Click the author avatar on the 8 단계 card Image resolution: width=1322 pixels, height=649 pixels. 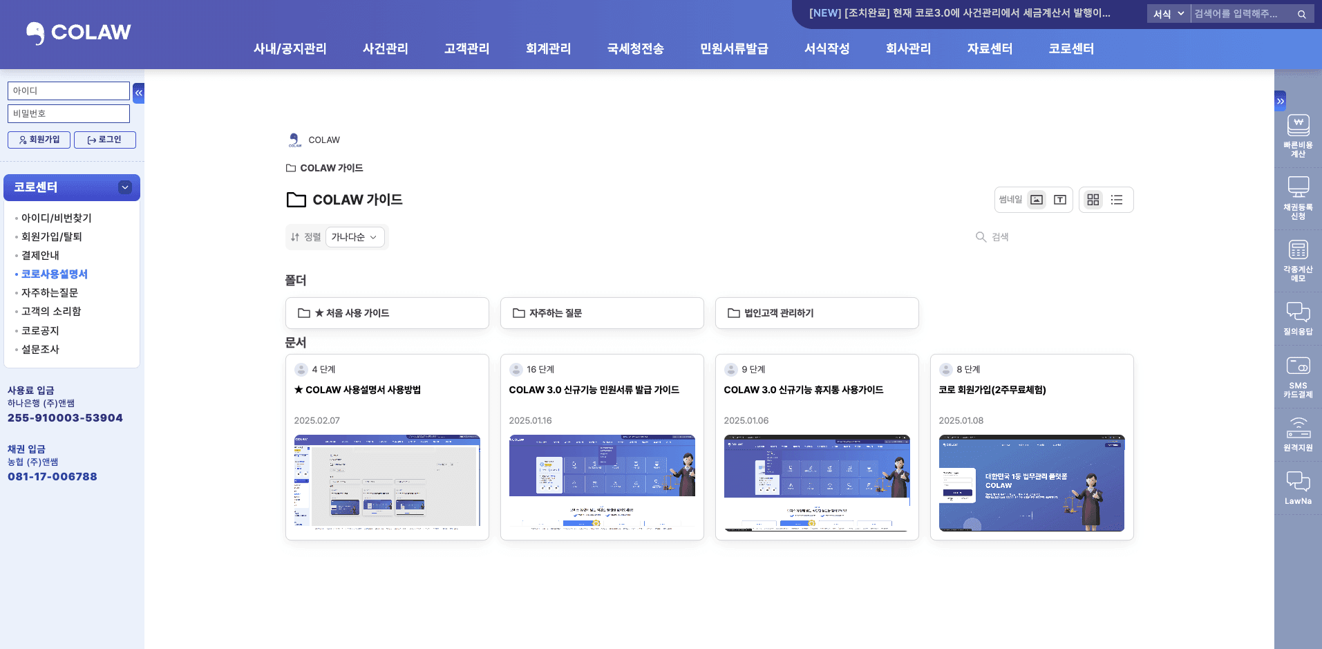click(946, 370)
